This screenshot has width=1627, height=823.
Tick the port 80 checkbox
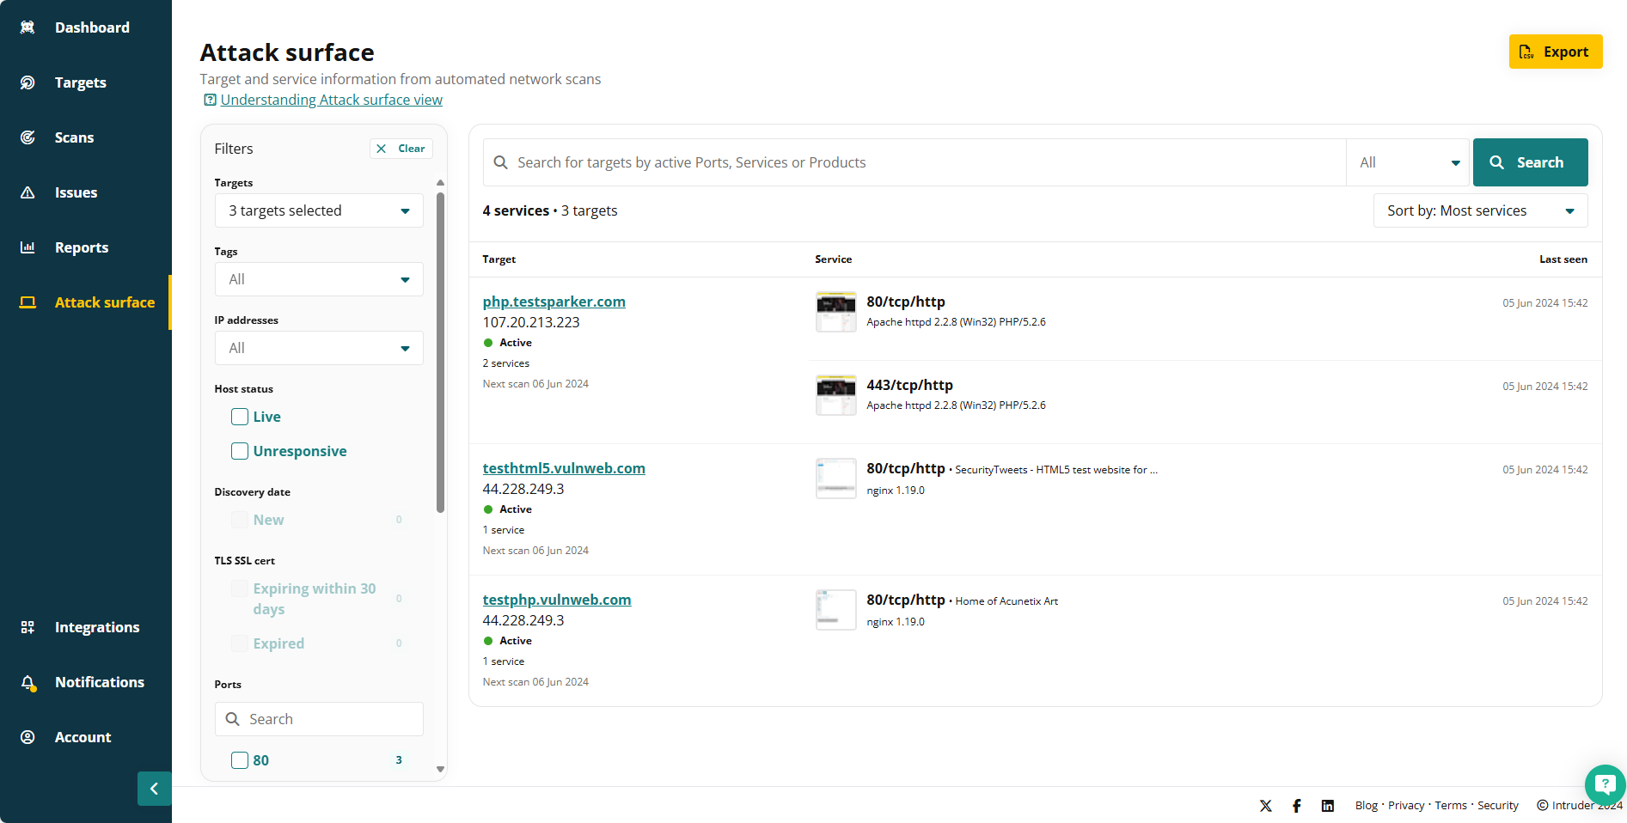pos(240,760)
